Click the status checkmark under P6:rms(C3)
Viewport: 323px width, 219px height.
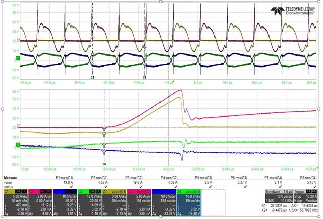point(245,187)
